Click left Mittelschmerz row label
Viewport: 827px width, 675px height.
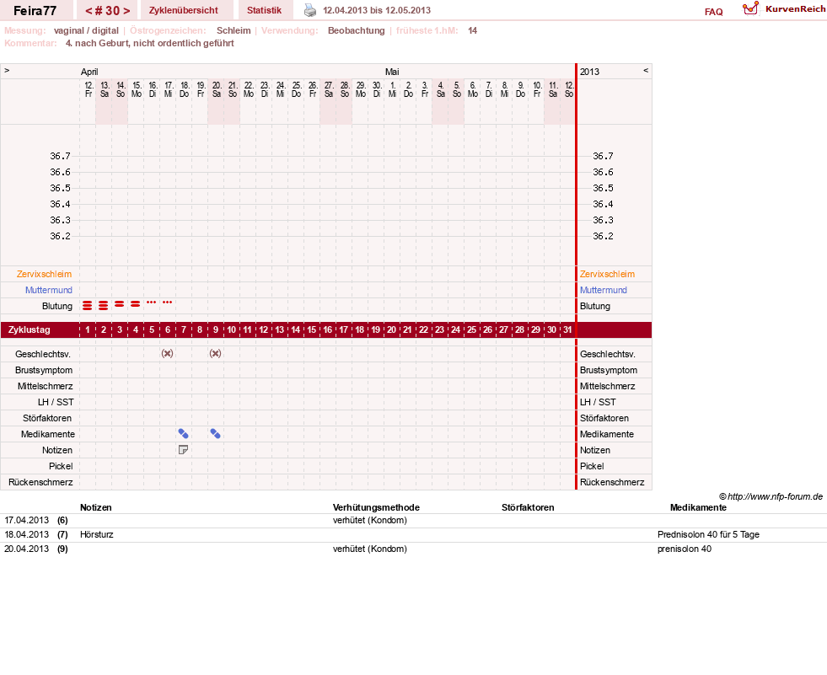(x=45, y=386)
